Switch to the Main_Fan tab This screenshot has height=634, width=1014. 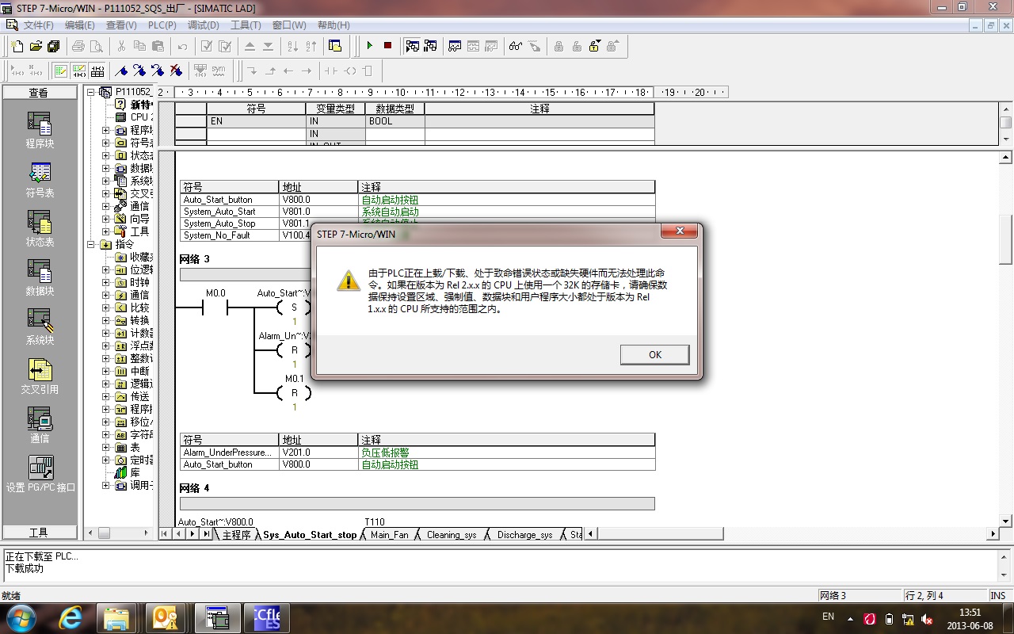(x=390, y=535)
